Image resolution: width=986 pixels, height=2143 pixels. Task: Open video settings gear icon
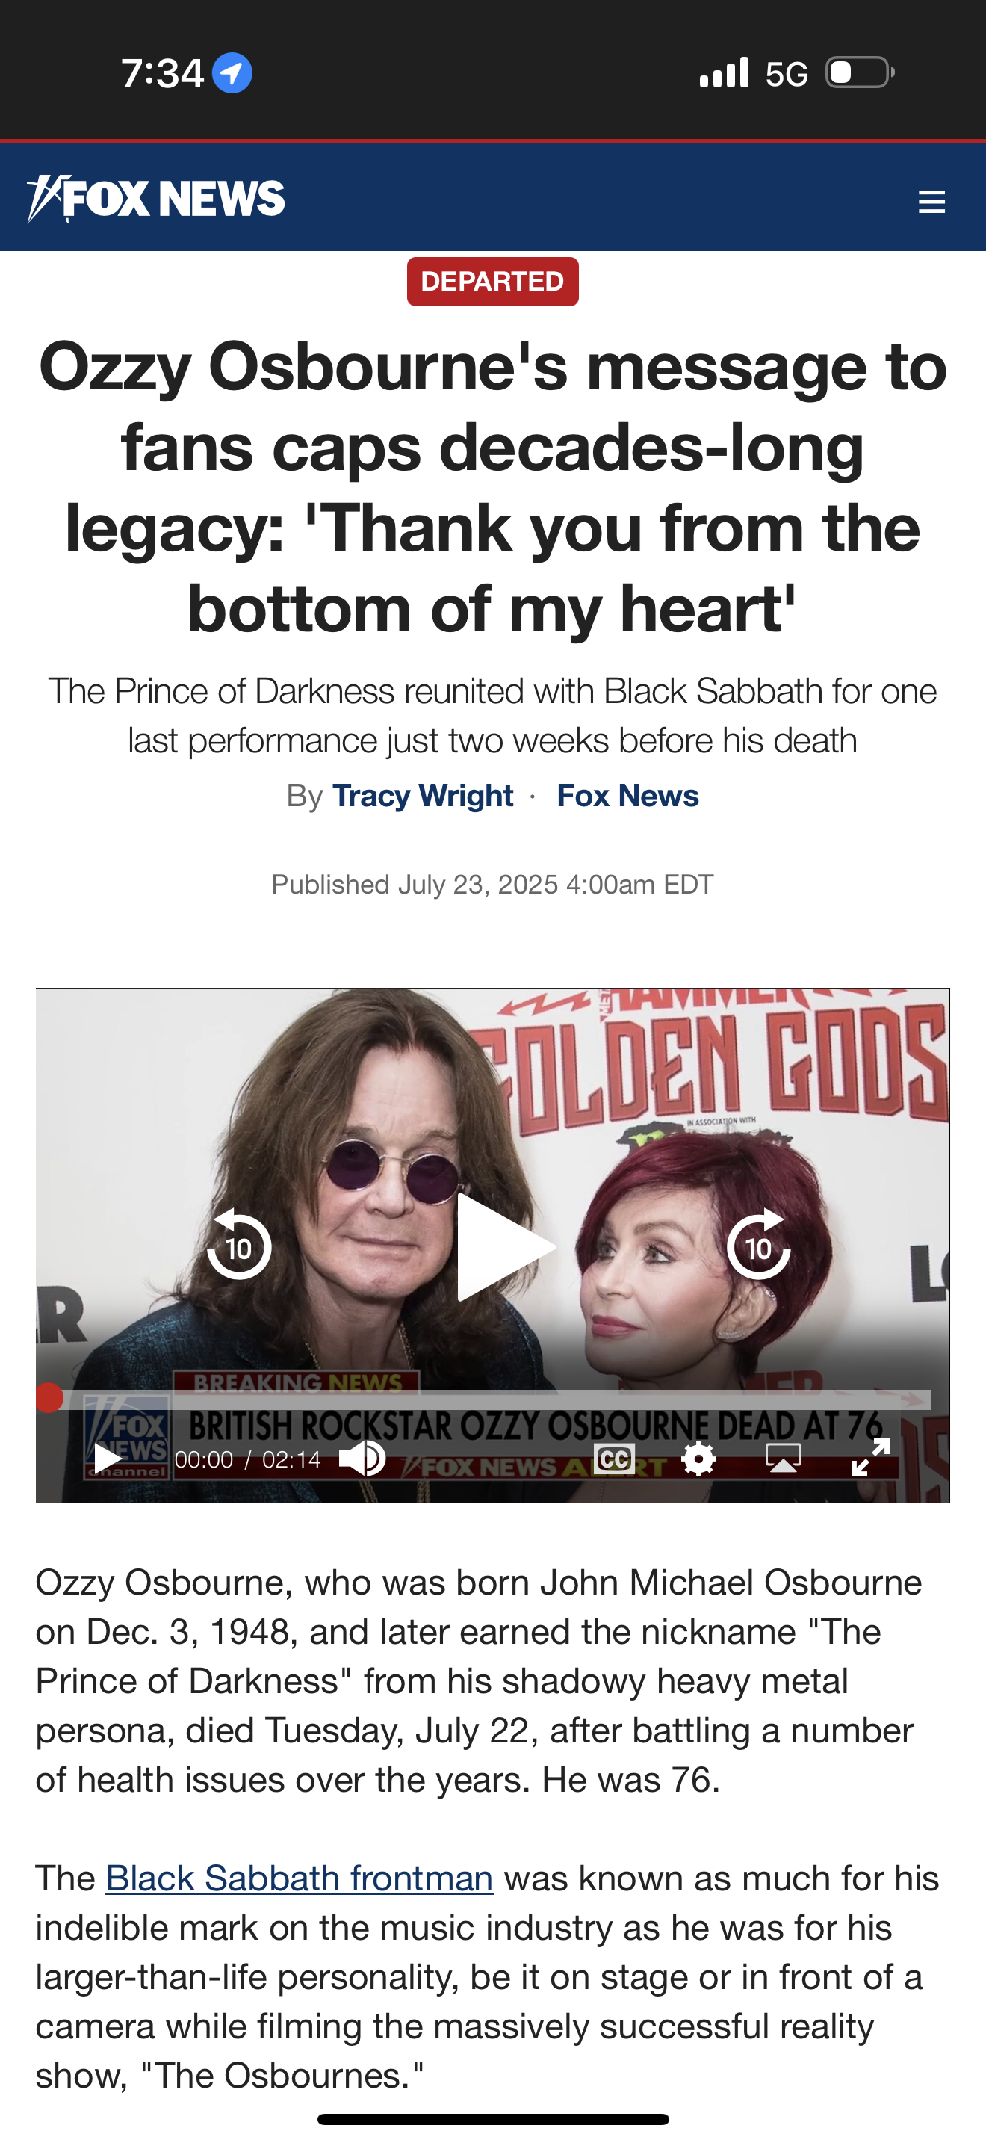pos(698,1458)
